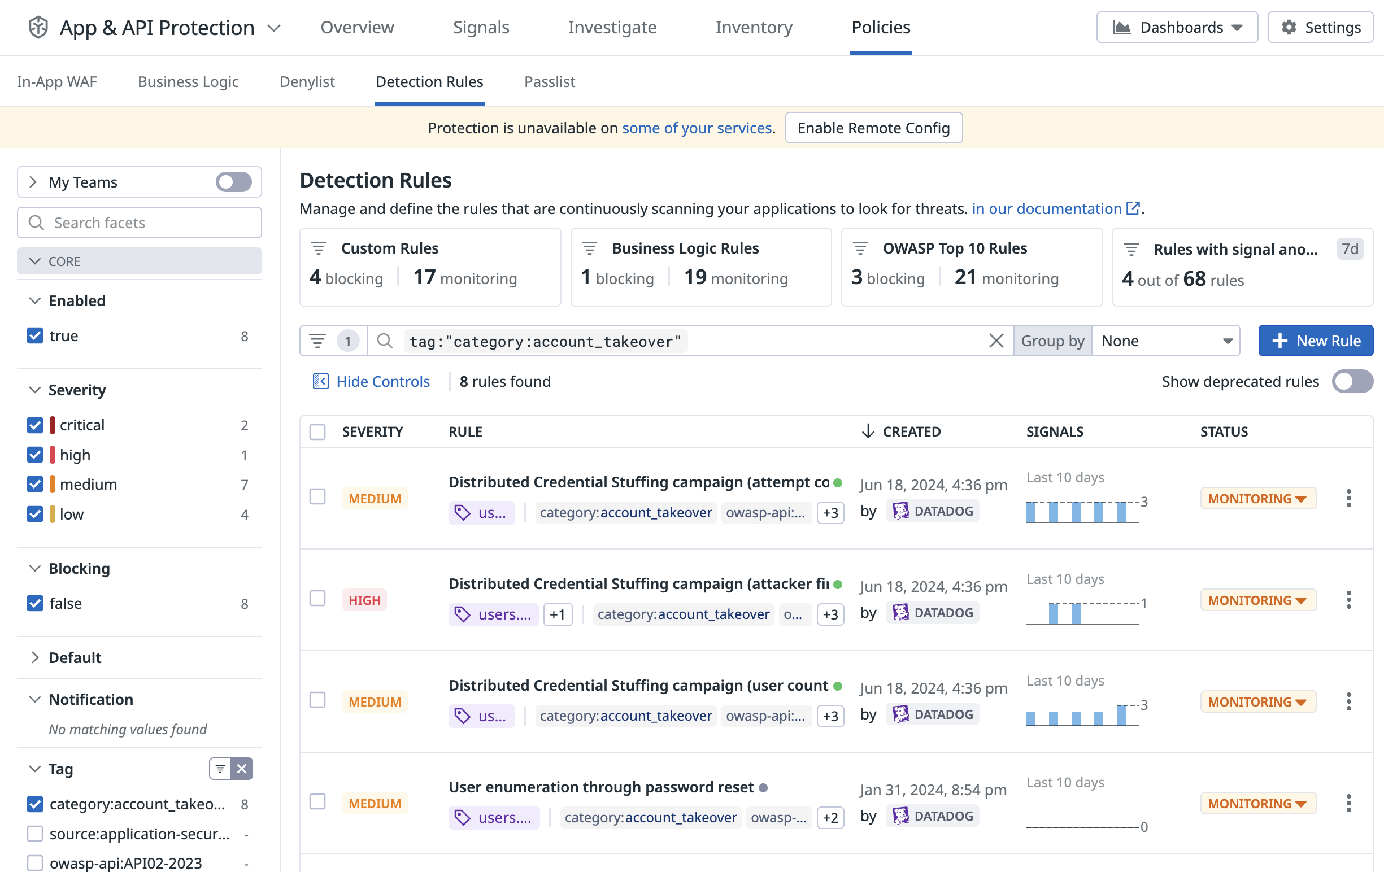Screen dimensions: 1384x872
Task: Clear the search query with X icon
Action: click(x=996, y=341)
